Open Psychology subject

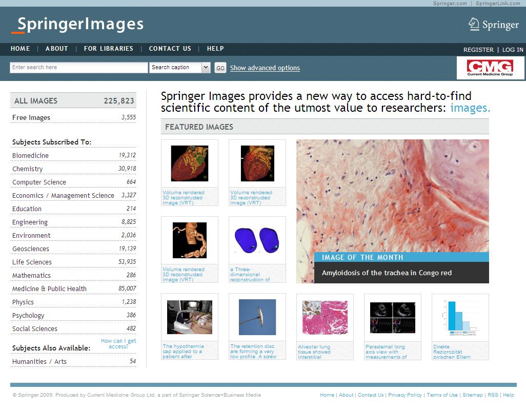point(73,316)
